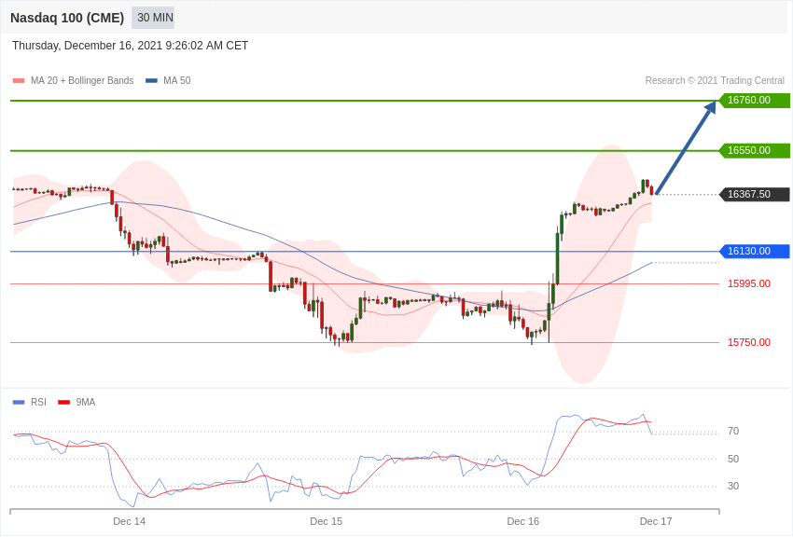Click the 16130.00 blue pivot price tag

754,251
